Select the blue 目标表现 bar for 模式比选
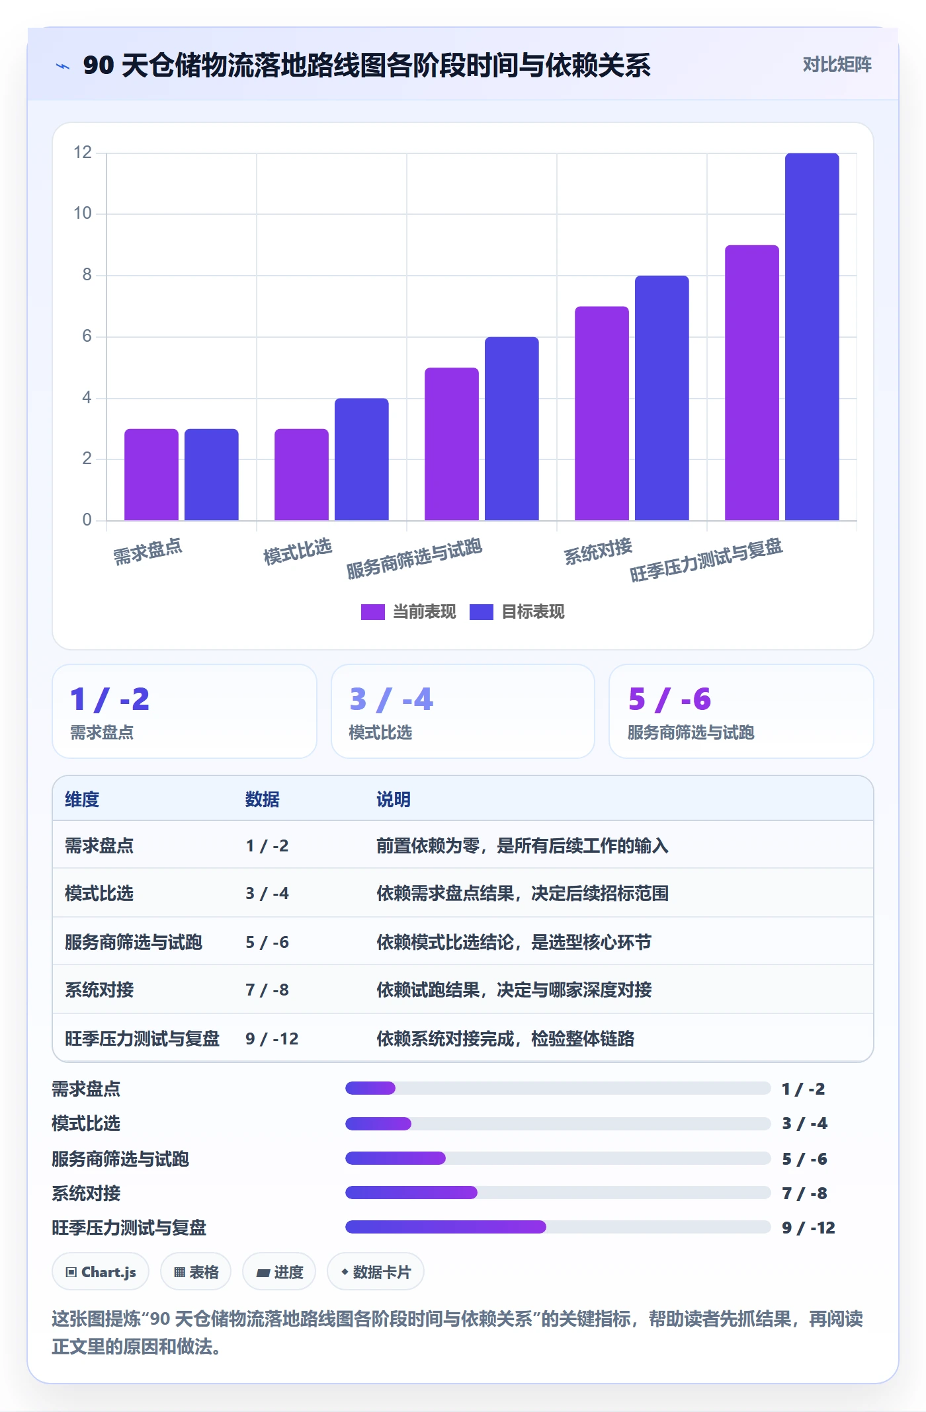Viewport: 926px width, 1412px height. coord(362,459)
